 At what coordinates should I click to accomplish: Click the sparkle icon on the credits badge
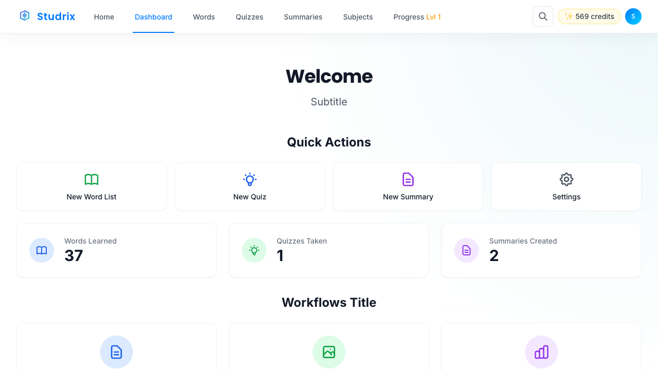[x=569, y=16]
